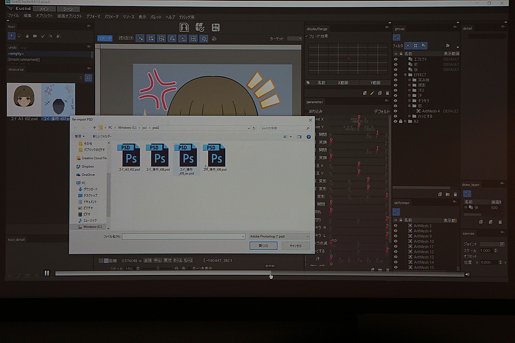Toggle visibility of ArtMesh 4 in group panel
515x343 pixels.
pos(395,111)
